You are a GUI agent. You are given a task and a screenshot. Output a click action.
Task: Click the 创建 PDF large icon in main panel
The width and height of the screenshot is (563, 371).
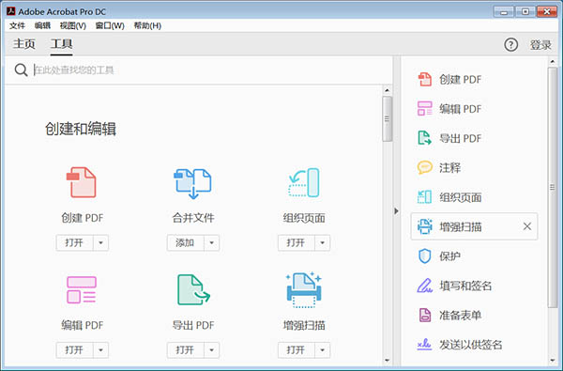tap(82, 182)
